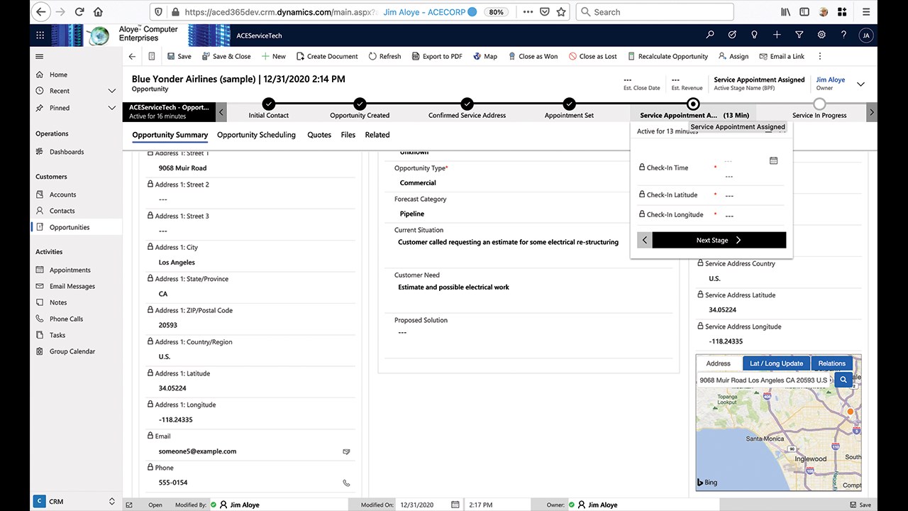908x511 pixels.
Task: Open Accounts in the sidebar
Action: click(x=62, y=194)
